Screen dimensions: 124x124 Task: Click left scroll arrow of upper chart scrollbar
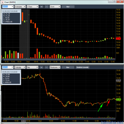2,59
